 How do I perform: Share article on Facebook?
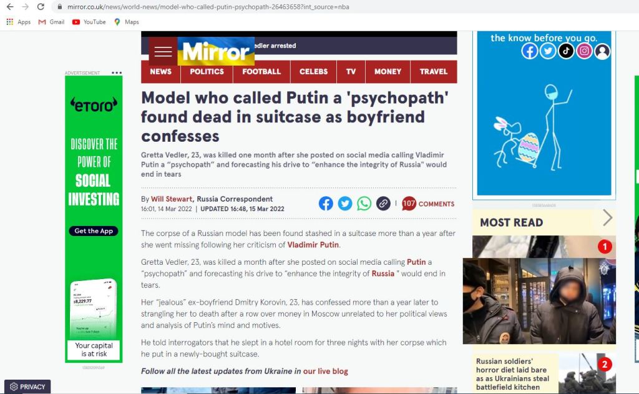326,203
